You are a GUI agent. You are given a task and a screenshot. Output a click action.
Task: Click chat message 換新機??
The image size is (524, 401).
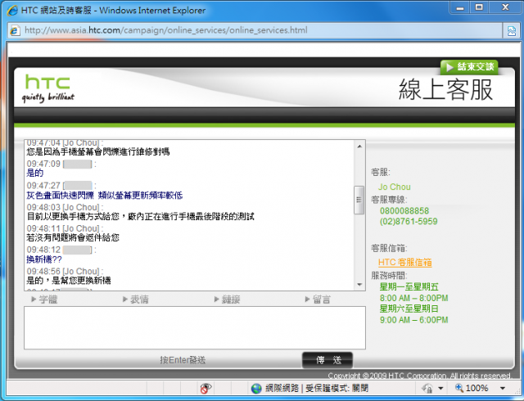44,259
